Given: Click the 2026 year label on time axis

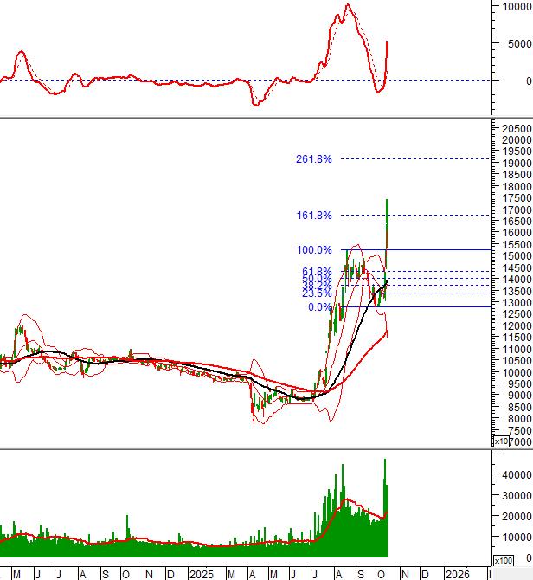Looking at the screenshot, I should [457, 574].
